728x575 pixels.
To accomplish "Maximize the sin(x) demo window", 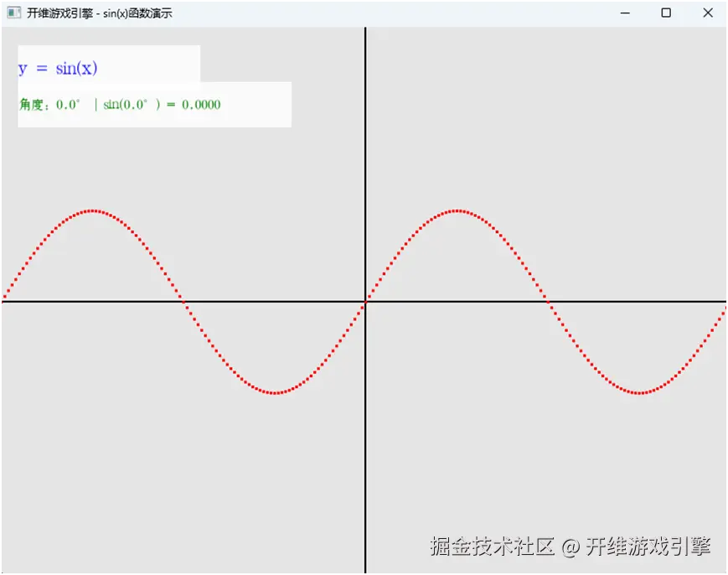I will click(666, 13).
